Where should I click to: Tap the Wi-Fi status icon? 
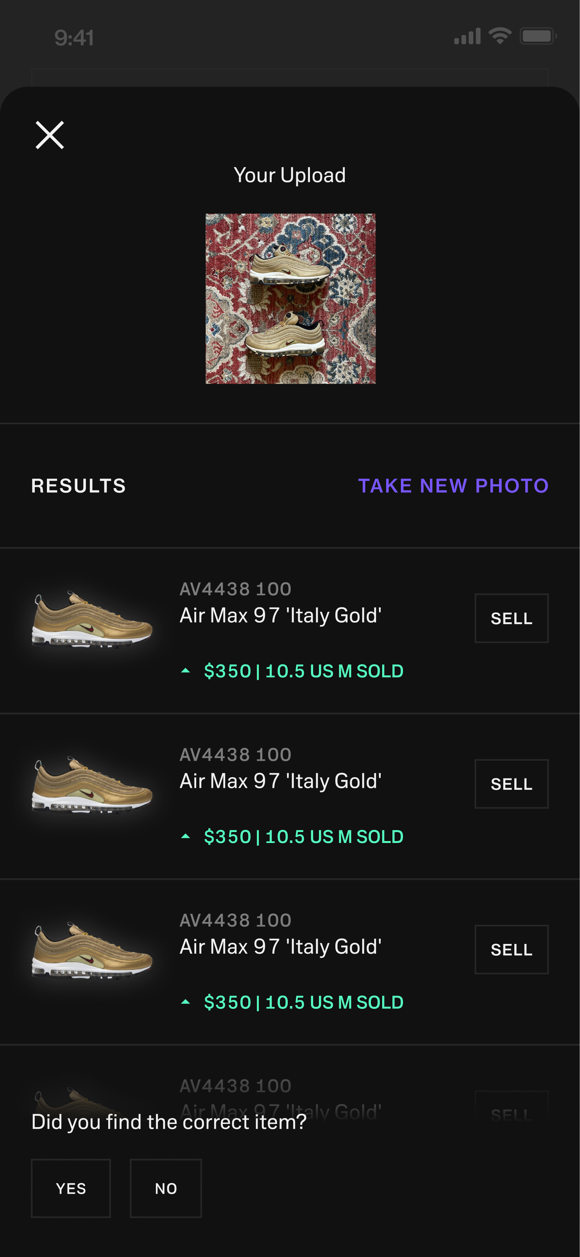pos(499,36)
